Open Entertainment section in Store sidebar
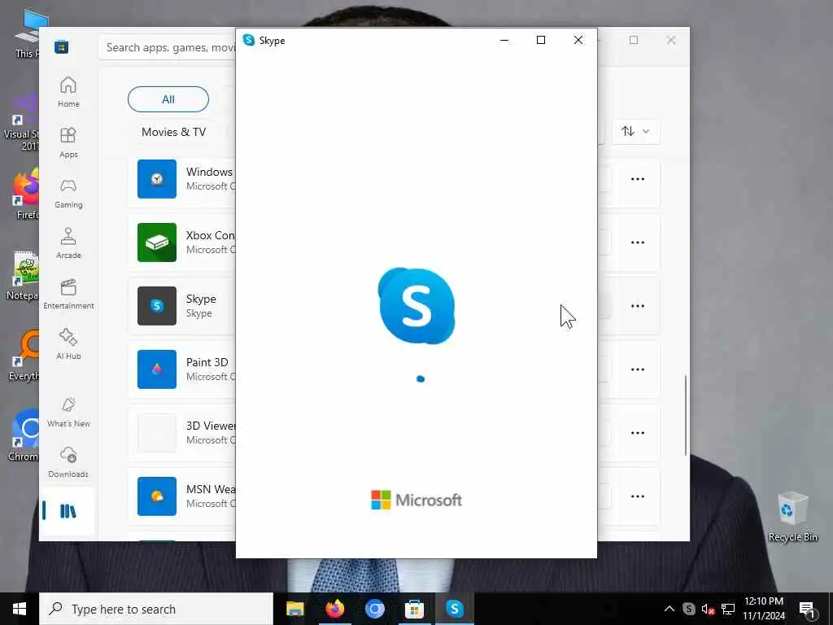833x625 pixels. [68, 294]
